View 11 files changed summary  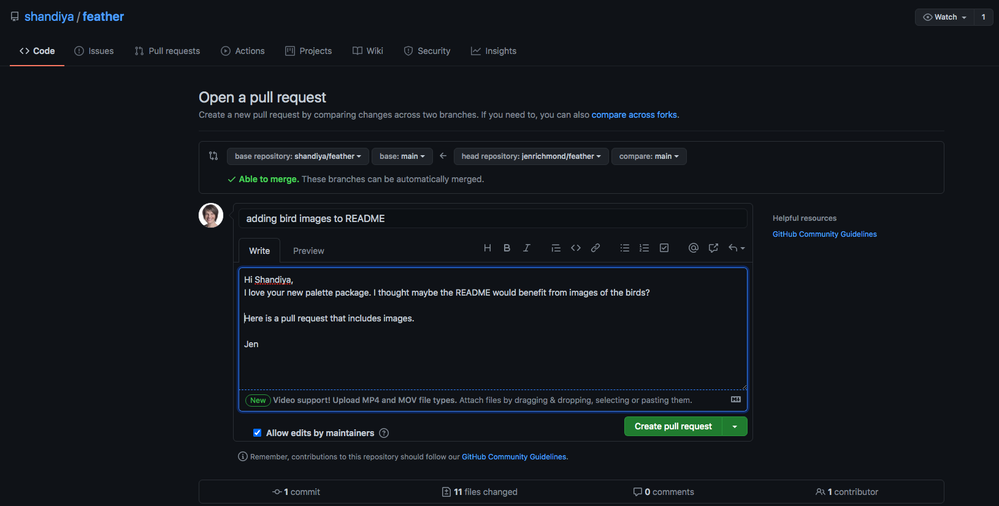480,492
